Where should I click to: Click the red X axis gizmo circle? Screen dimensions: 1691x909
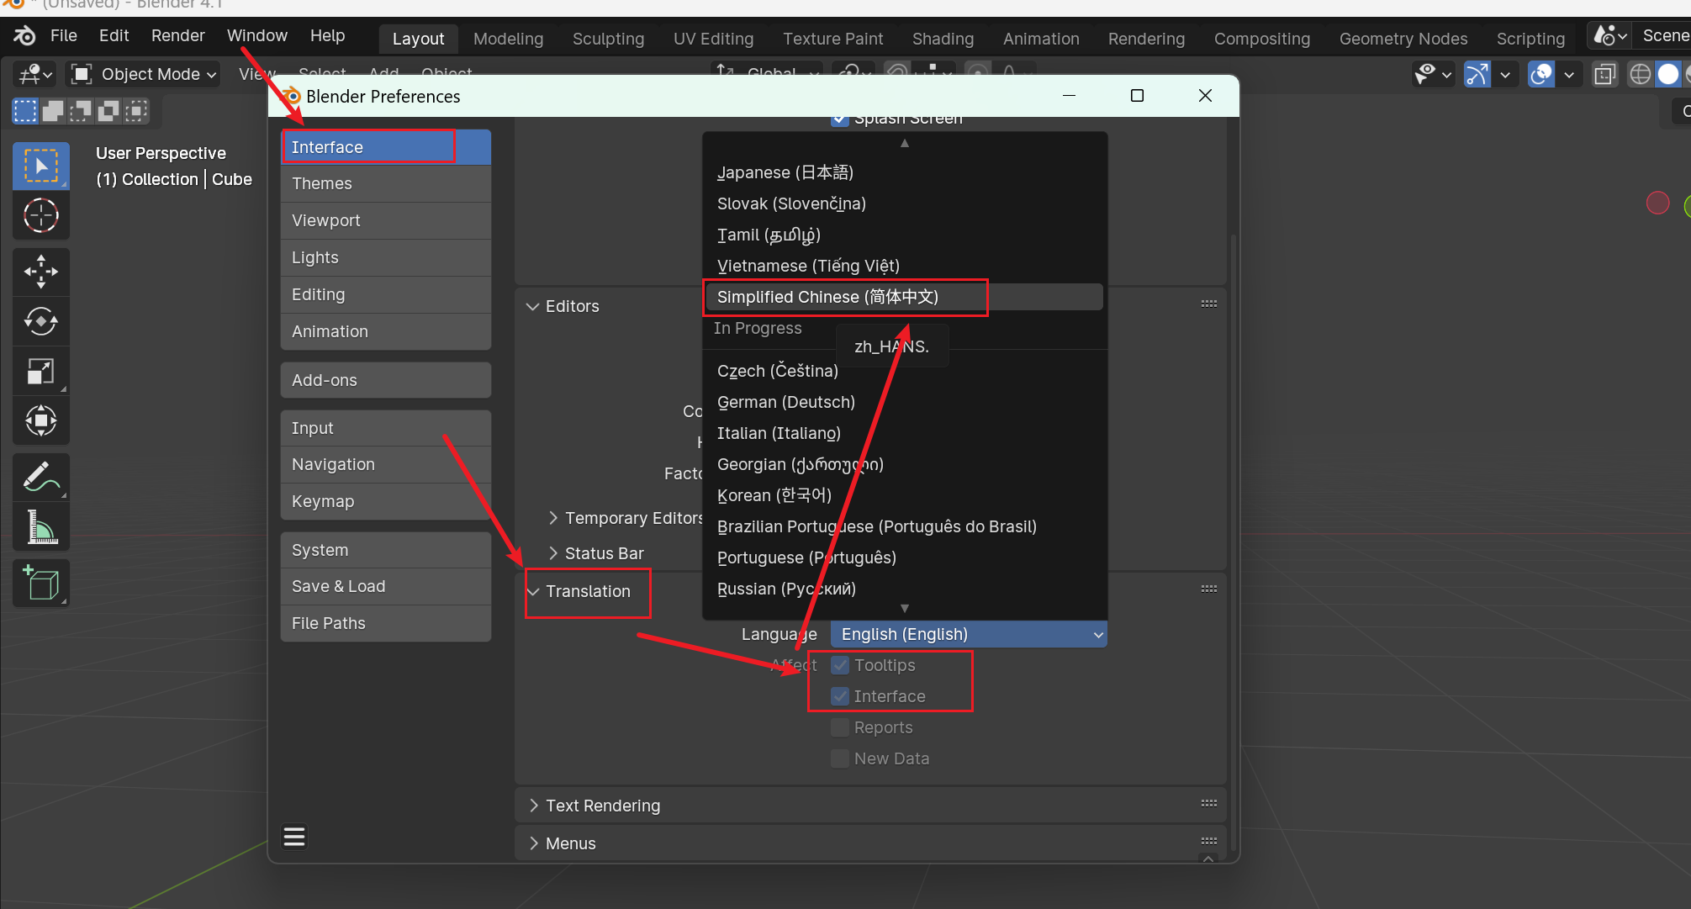point(1657,203)
